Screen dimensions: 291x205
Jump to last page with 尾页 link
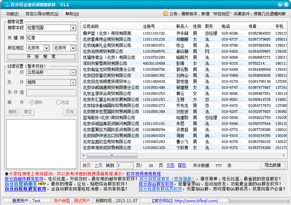182,165
